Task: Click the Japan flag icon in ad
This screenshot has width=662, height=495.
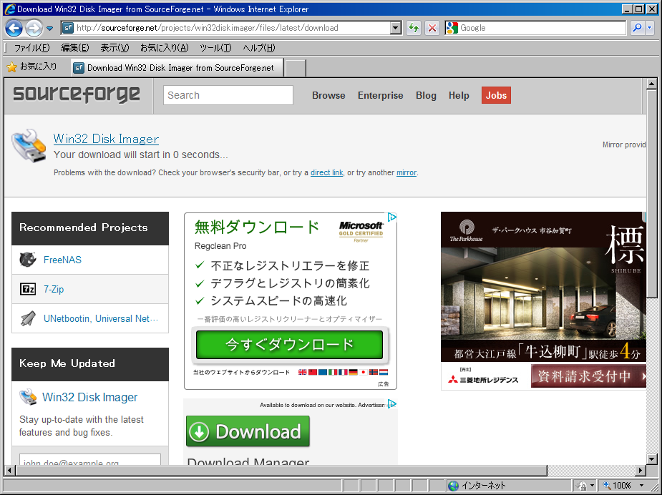Action: click(x=363, y=372)
